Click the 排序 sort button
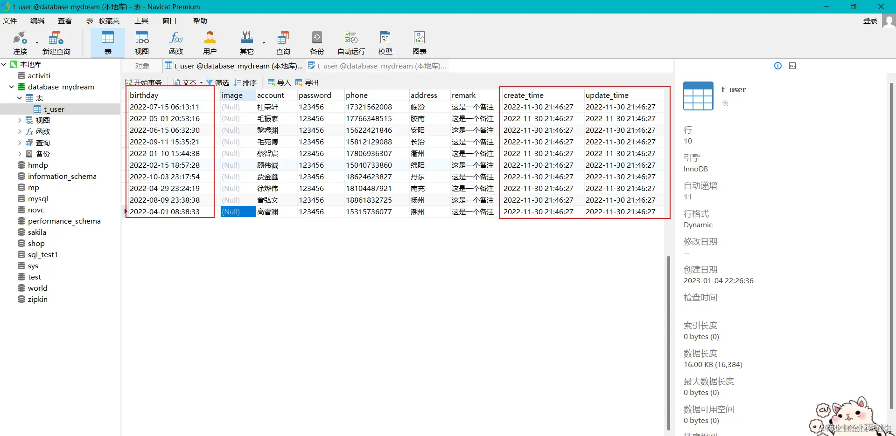Image resolution: width=896 pixels, height=436 pixels. point(245,82)
